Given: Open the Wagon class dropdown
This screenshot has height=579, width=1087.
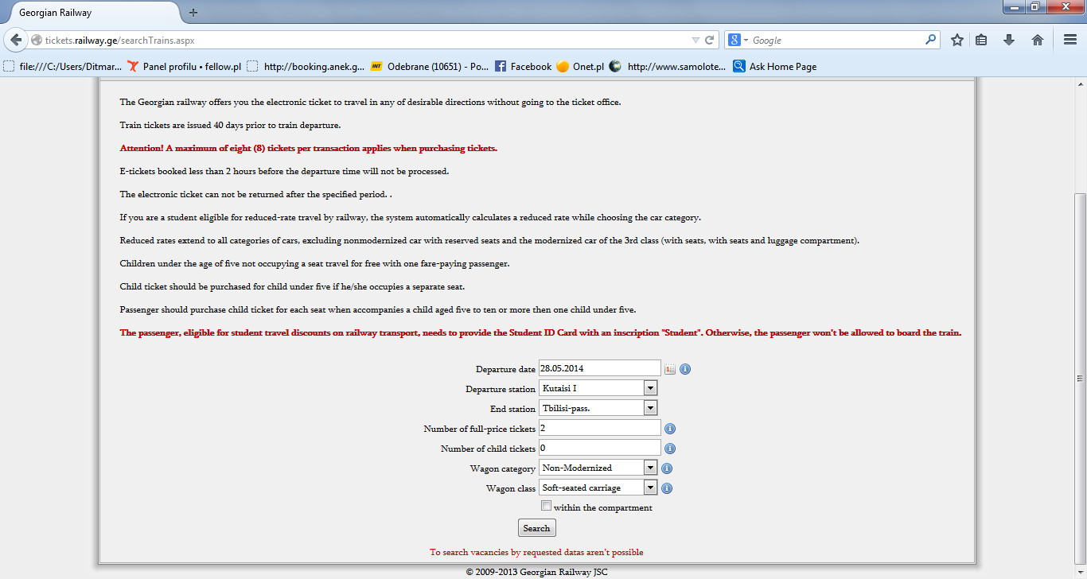Looking at the screenshot, I should pyautogui.click(x=598, y=488).
